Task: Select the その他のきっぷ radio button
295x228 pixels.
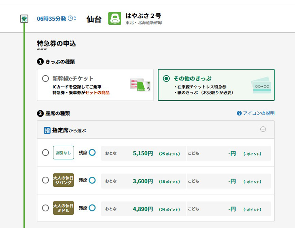Action: point(166,79)
